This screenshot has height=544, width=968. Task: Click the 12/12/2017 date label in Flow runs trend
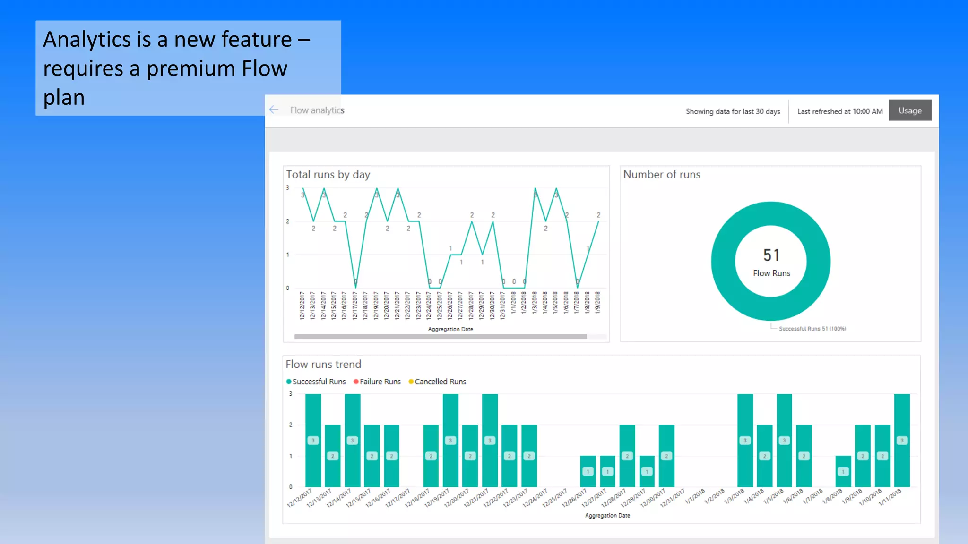pyautogui.click(x=300, y=499)
